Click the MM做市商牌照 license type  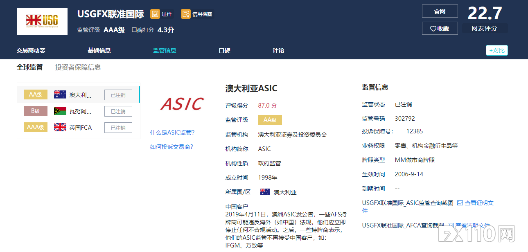coord(415,160)
